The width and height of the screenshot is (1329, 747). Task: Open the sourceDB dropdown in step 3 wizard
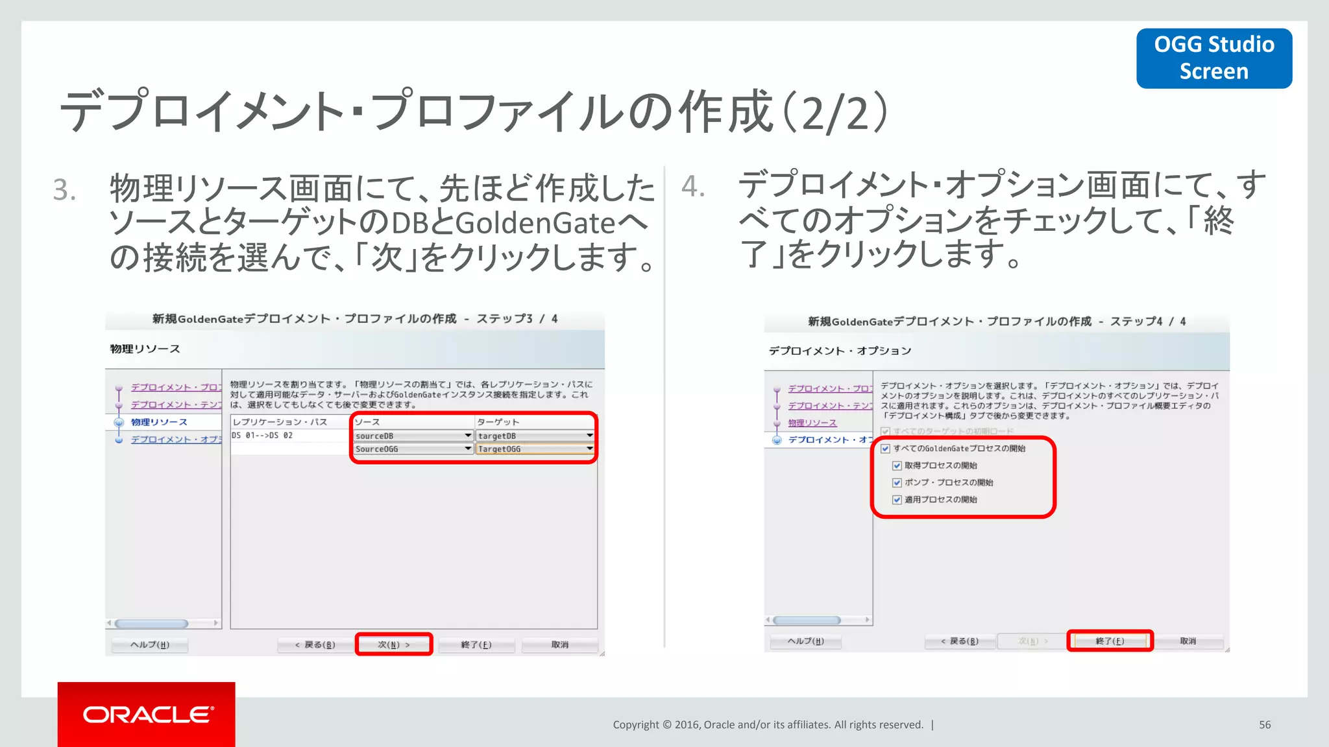[413, 436]
